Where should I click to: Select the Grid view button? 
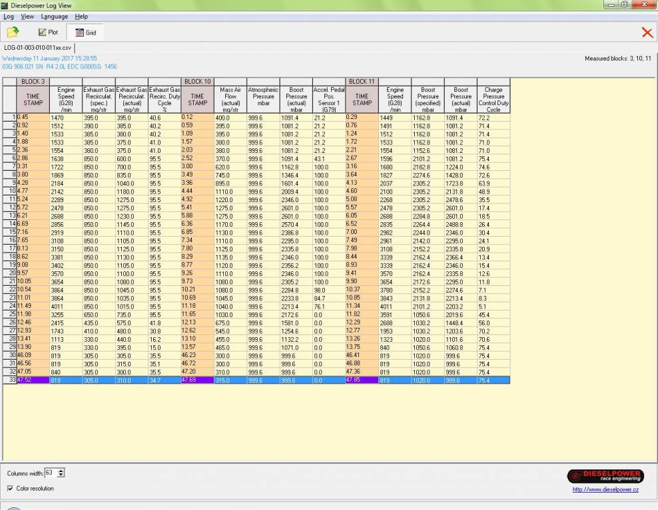[85, 32]
